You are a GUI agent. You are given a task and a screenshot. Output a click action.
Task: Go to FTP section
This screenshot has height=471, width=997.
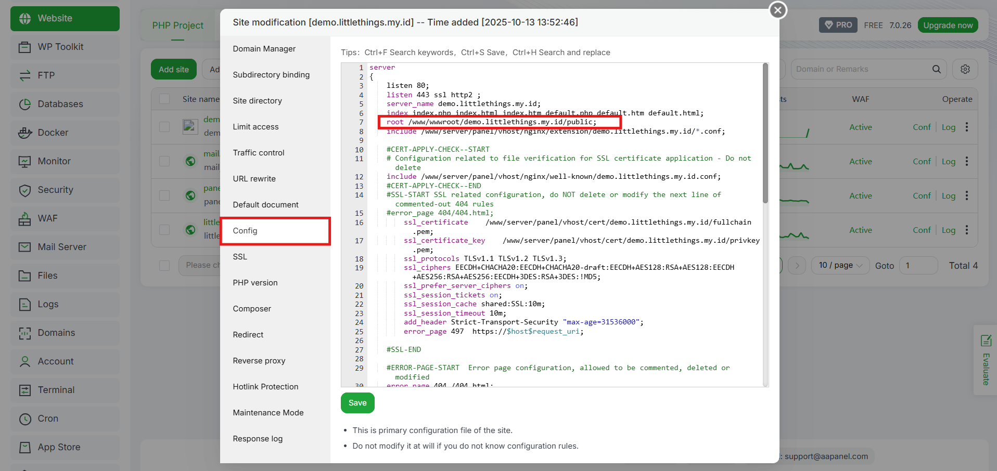(65, 75)
